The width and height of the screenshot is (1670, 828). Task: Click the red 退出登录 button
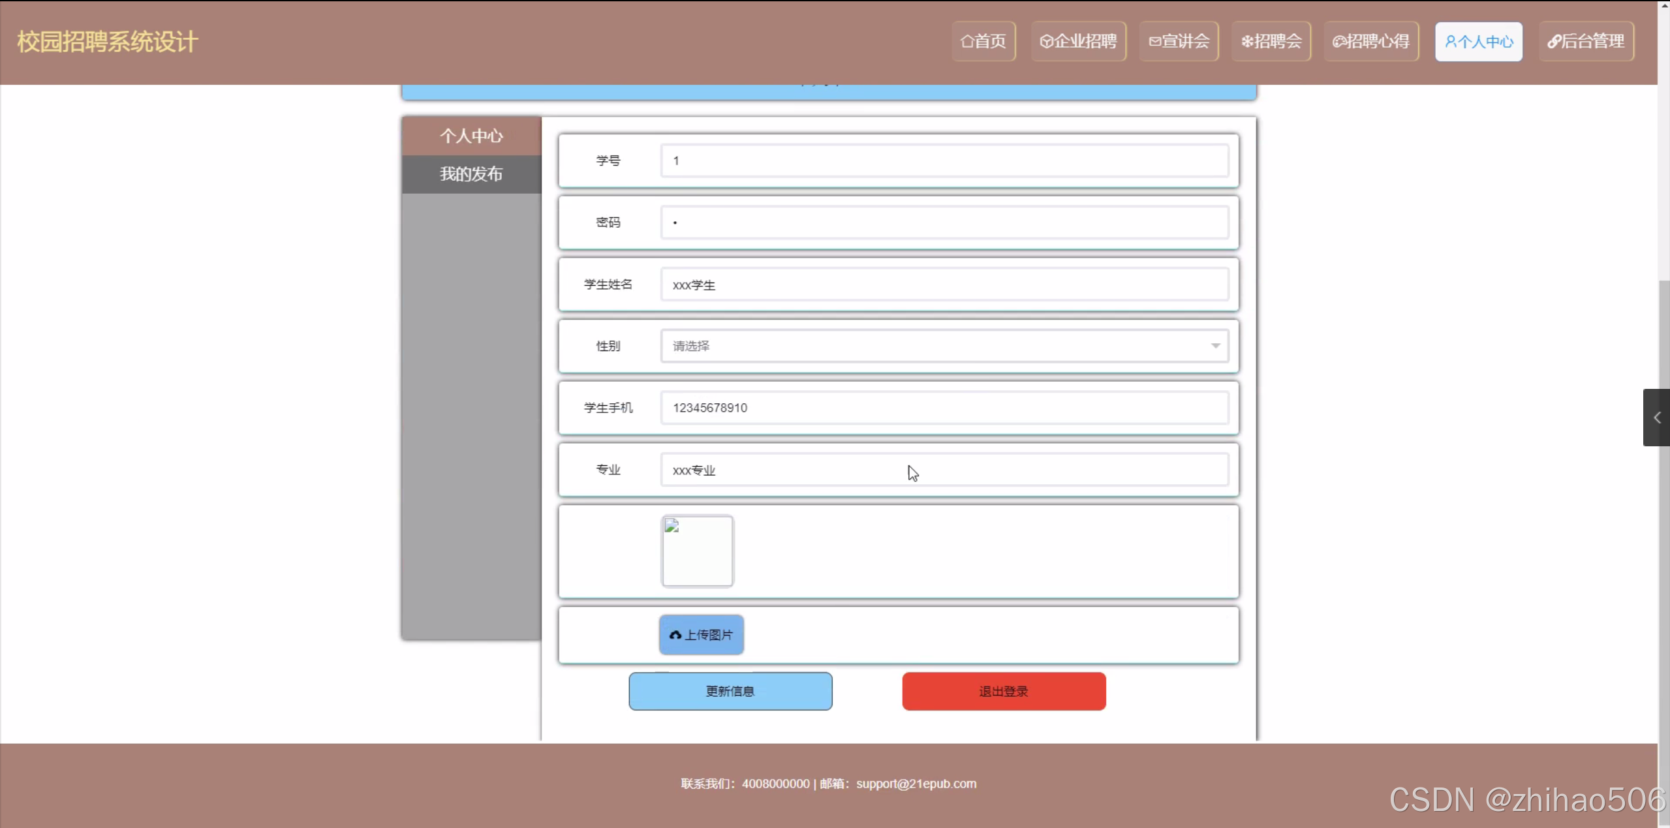pos(1003,691)
